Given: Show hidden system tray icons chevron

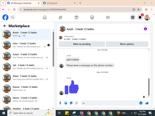Looking at the screenshot, I should click(132, 113).
